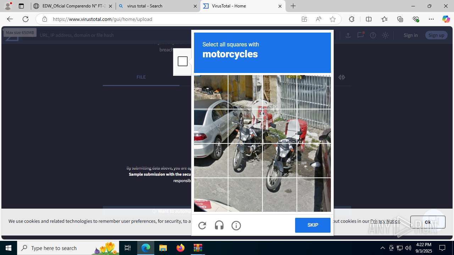Viewport: 454px width, 255px height.
Task: Switch to audio captcha challenge
Action: coord(219,225)
